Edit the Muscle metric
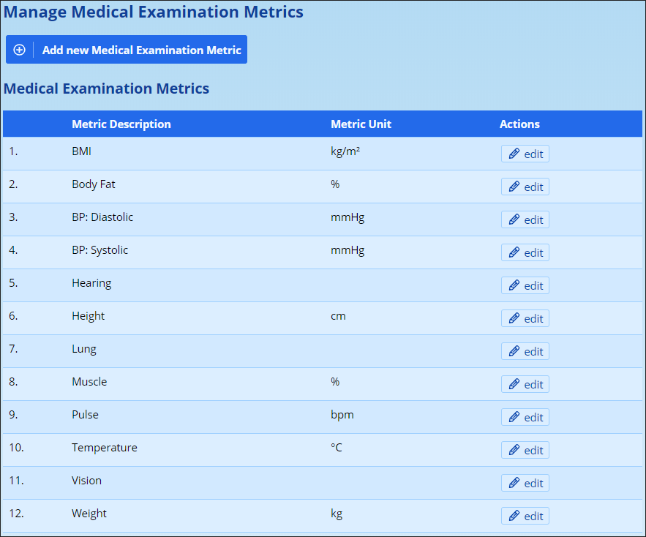This screenshot has height=537, width=646. pyautogui.click(x=525, y=384)
